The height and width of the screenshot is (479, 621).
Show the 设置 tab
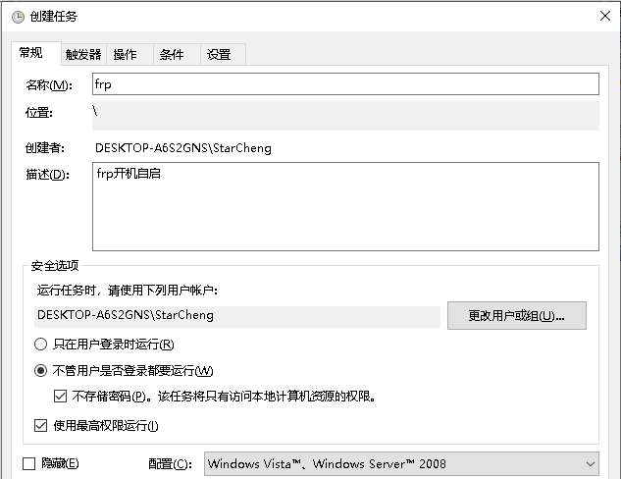tap(219, 54)
